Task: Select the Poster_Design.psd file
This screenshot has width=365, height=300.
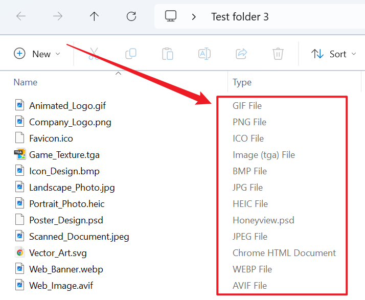Action: pyautogui.click(x=66, y=220)
